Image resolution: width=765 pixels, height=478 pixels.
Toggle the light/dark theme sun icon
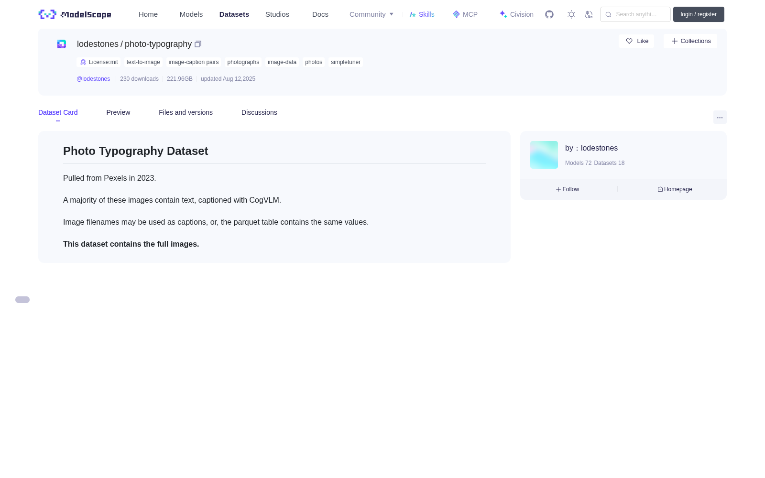(571, 14)
